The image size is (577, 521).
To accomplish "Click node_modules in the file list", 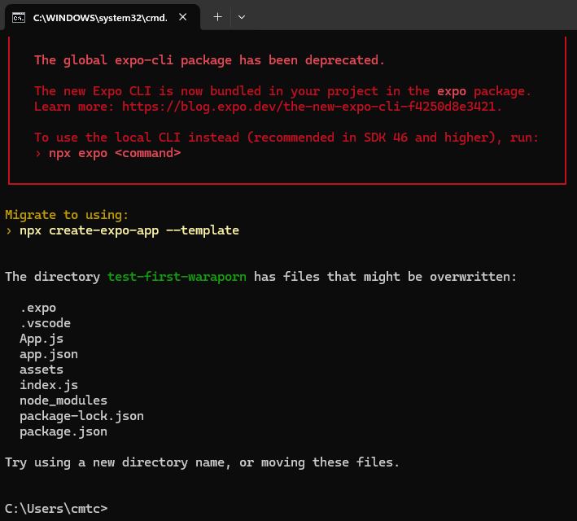I will (x=63, y=401).
